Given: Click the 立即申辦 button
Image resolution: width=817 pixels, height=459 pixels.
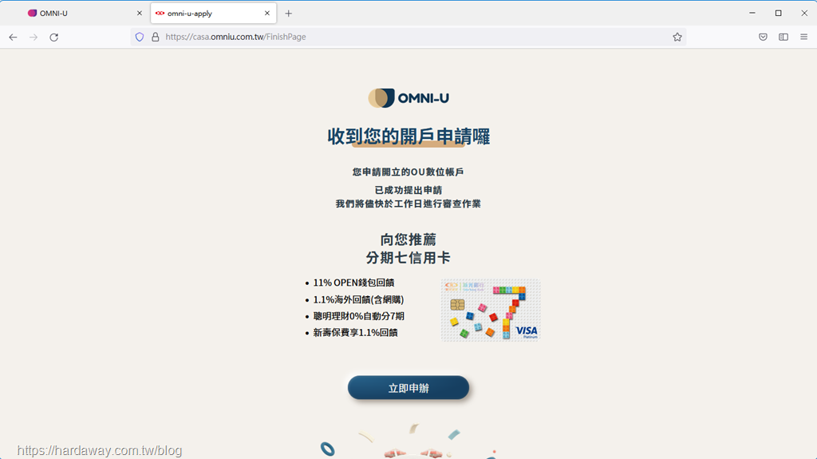Looking at the screenshot, I should point(408,387).
